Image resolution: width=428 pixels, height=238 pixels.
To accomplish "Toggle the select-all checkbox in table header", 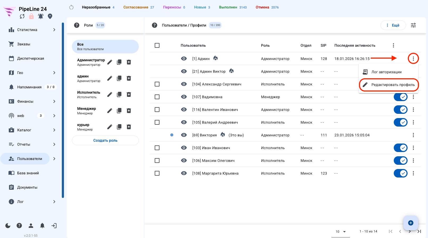I will coord(157,45).
